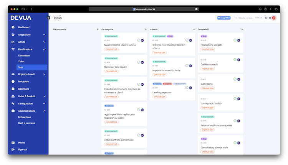Click the red notification badge showing 2
288x165 pixels.
coord(274,18)
